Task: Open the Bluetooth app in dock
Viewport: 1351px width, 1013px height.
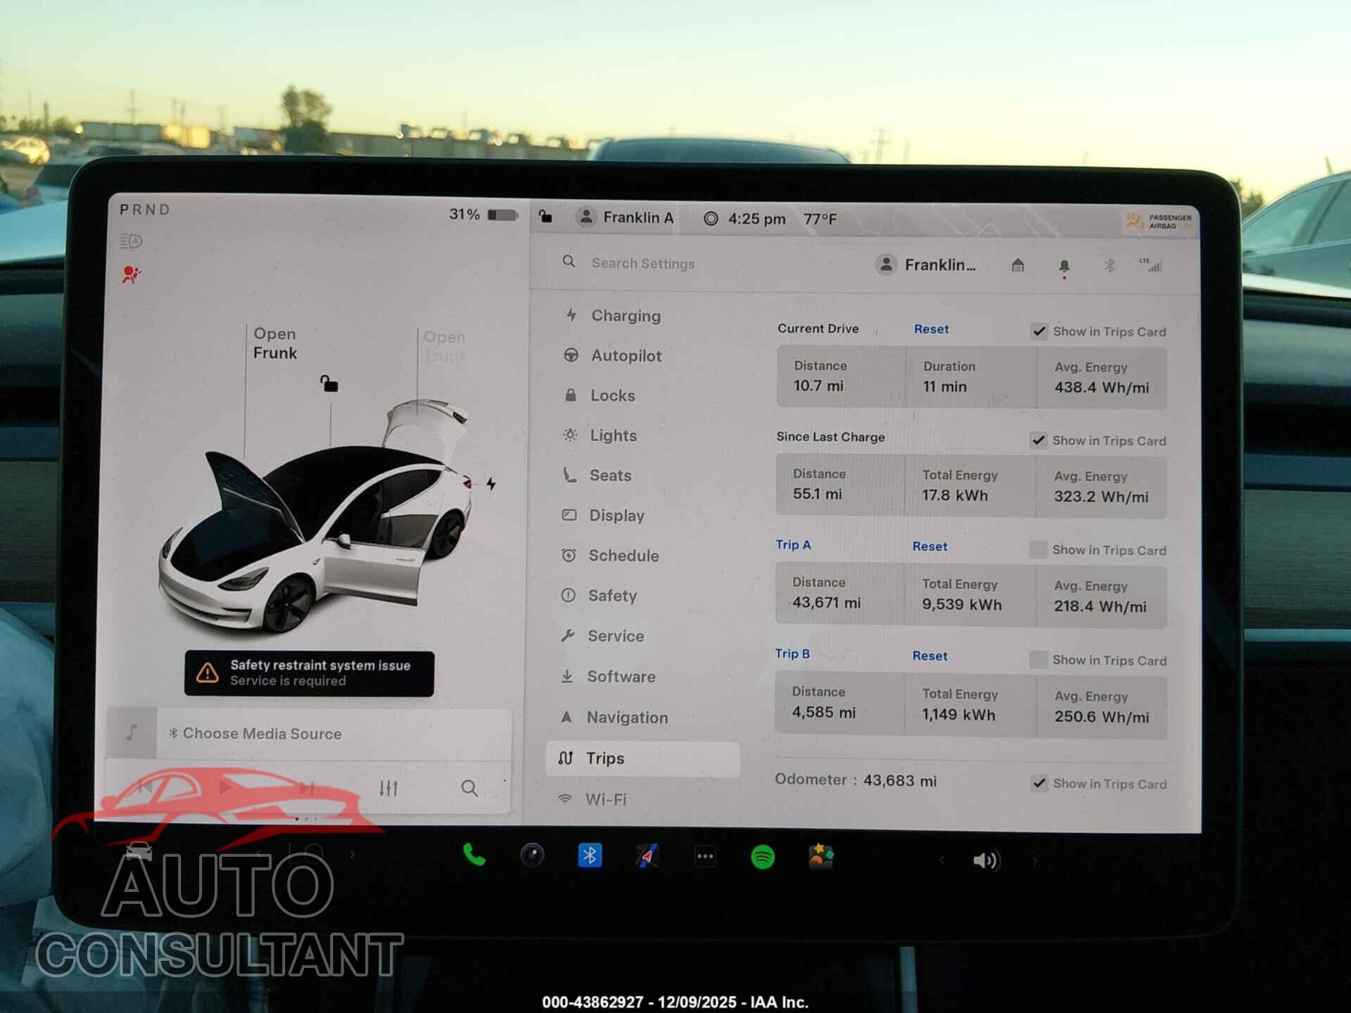Action: click(x=590, y=855)
